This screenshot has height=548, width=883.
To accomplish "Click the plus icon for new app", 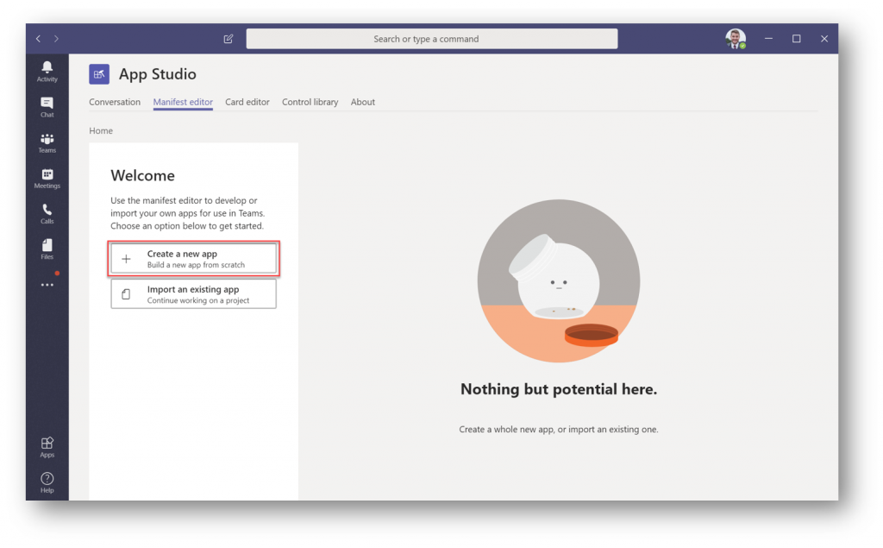I will pos(126,259).
